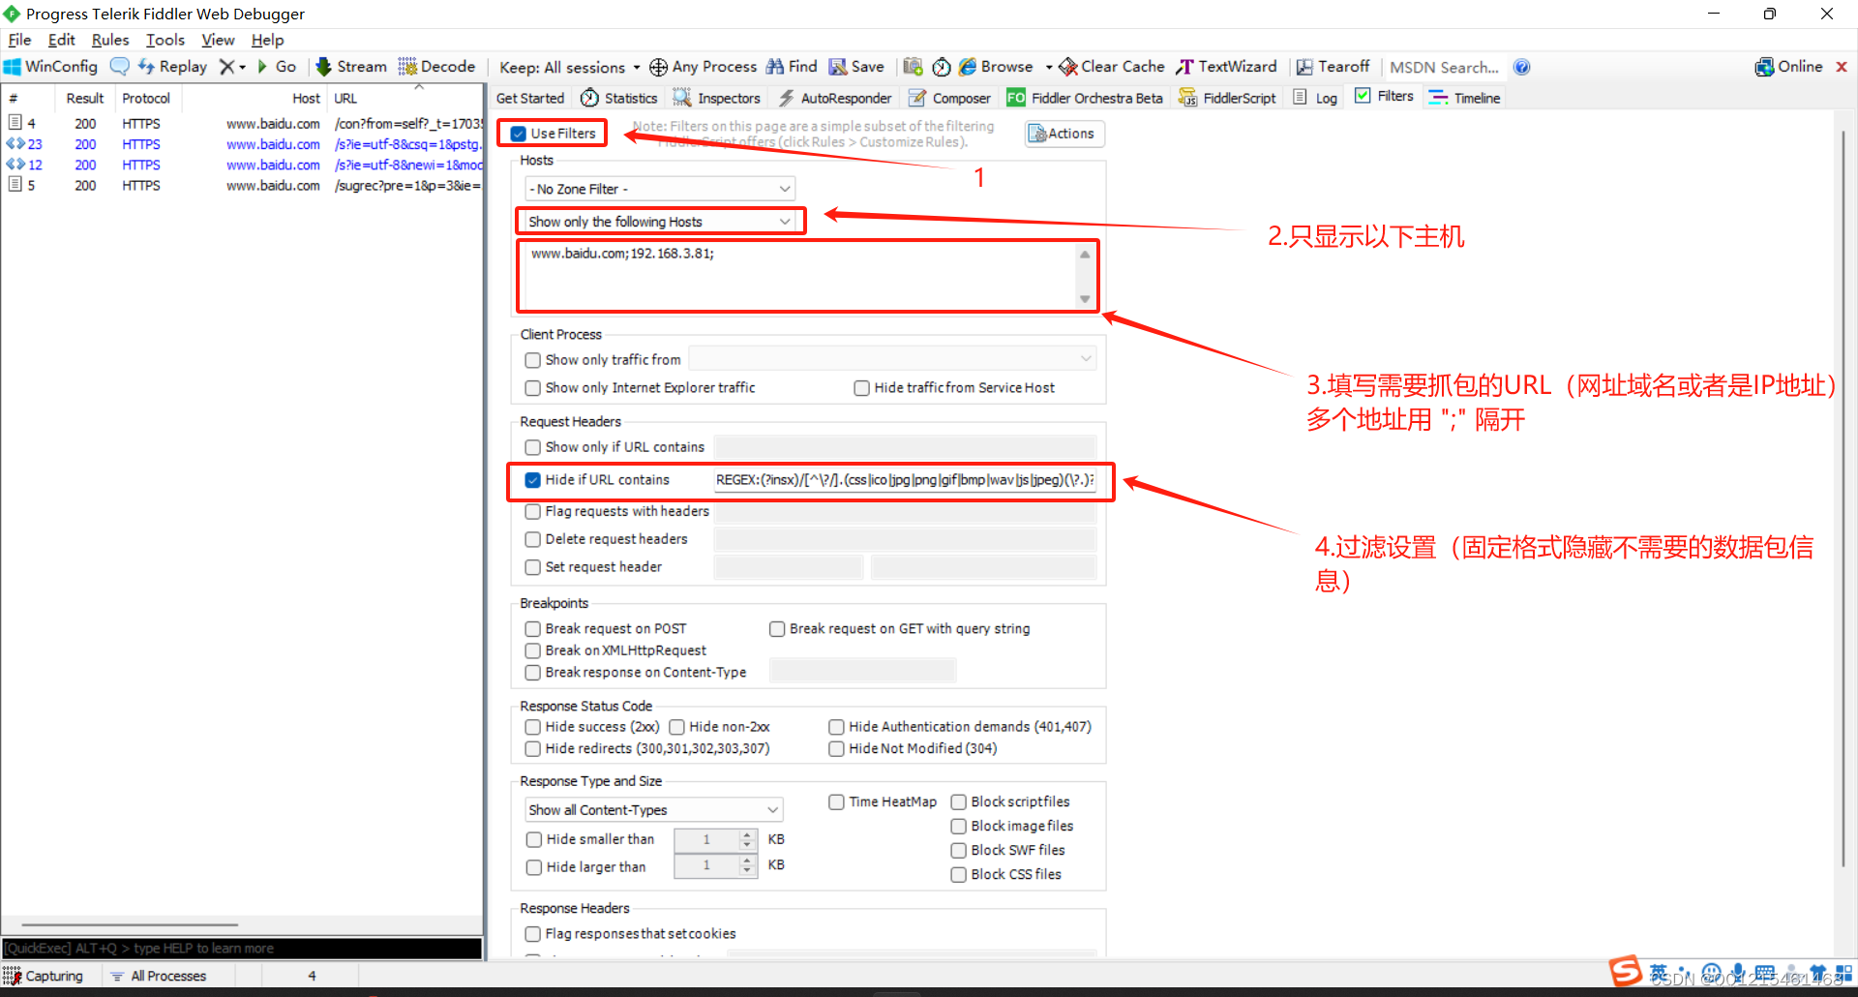Expand the Remove X dropdown arrow
The width and height of the screenshot is (1858, 997).
[242, 67]
